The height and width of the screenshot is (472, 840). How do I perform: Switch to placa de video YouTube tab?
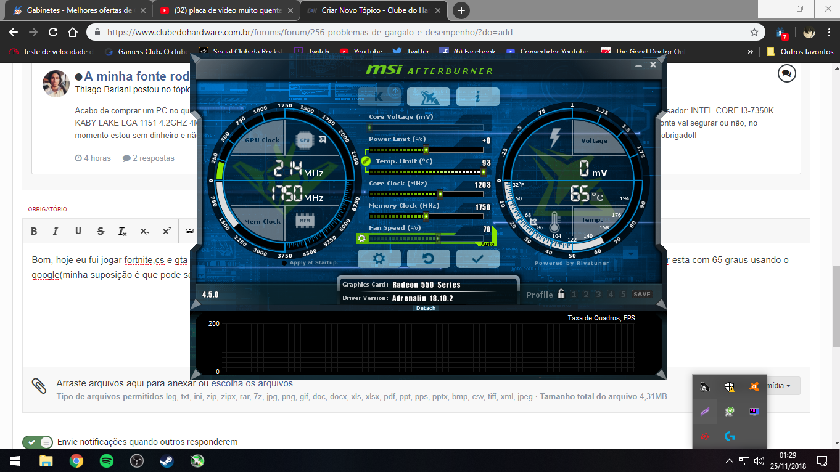(x=226, y=10)
